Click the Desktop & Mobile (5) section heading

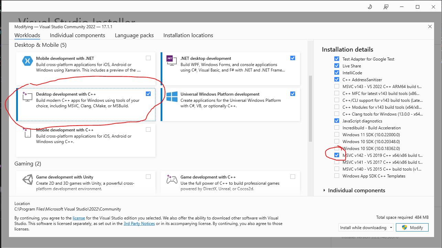(41, 45)
